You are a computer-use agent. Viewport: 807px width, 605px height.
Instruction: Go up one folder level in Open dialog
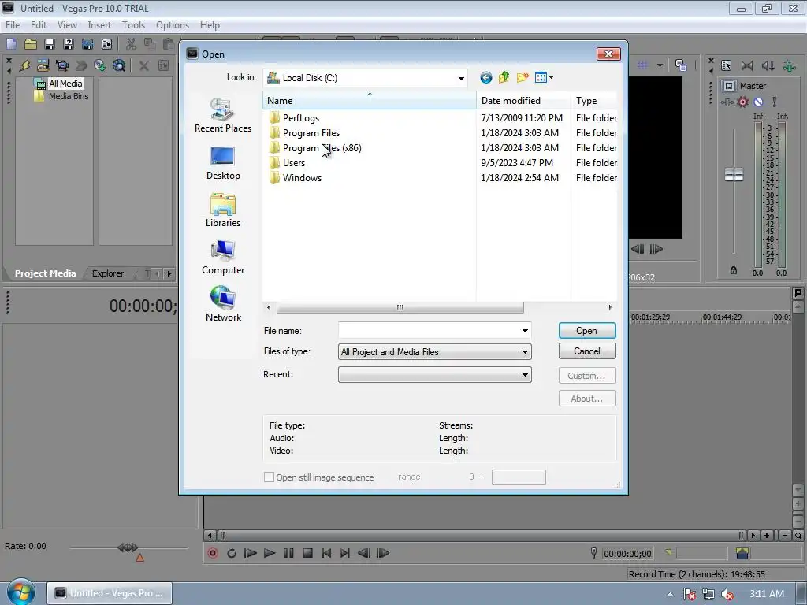point(504,78)
